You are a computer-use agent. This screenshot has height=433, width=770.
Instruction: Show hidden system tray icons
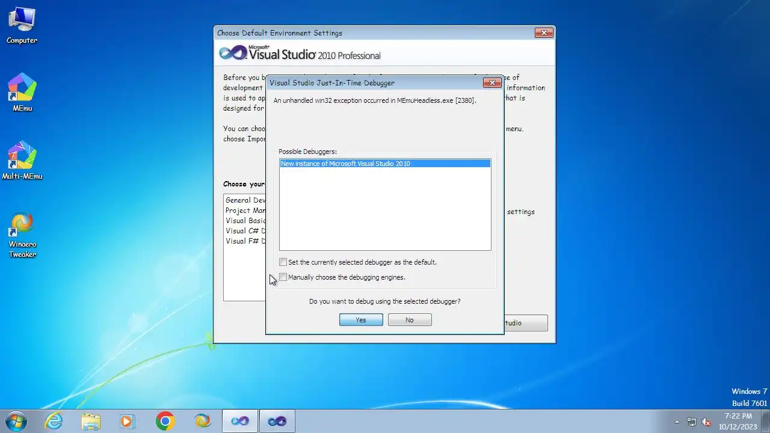click(x=677, y=422)
